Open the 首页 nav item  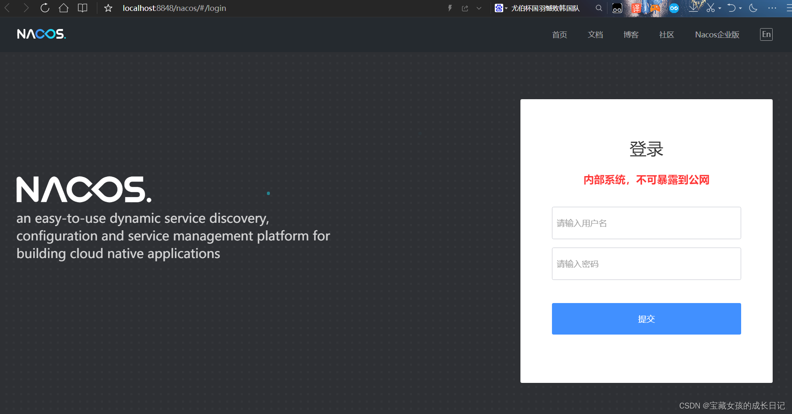560,34
